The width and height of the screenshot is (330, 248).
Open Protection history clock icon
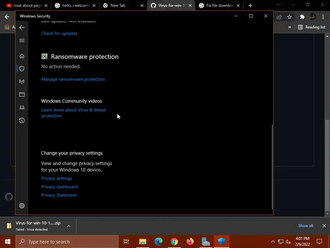click(22, 120)
